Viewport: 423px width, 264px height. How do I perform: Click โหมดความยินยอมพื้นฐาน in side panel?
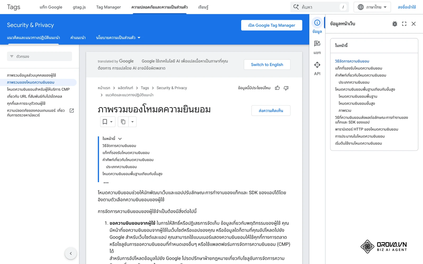[x=358, y=96]
